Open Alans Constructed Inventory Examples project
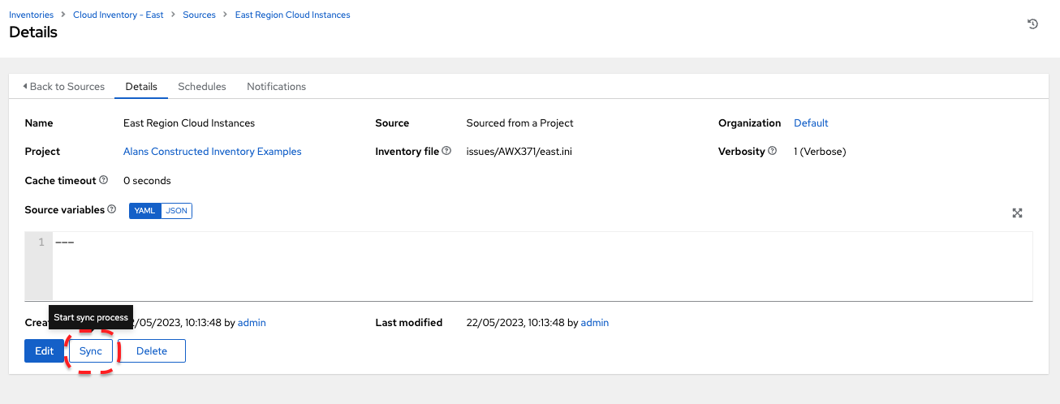 tap(213, 152)
